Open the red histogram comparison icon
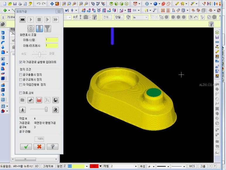The width and height of the screenshot is (226, 170). coord(39,100)
